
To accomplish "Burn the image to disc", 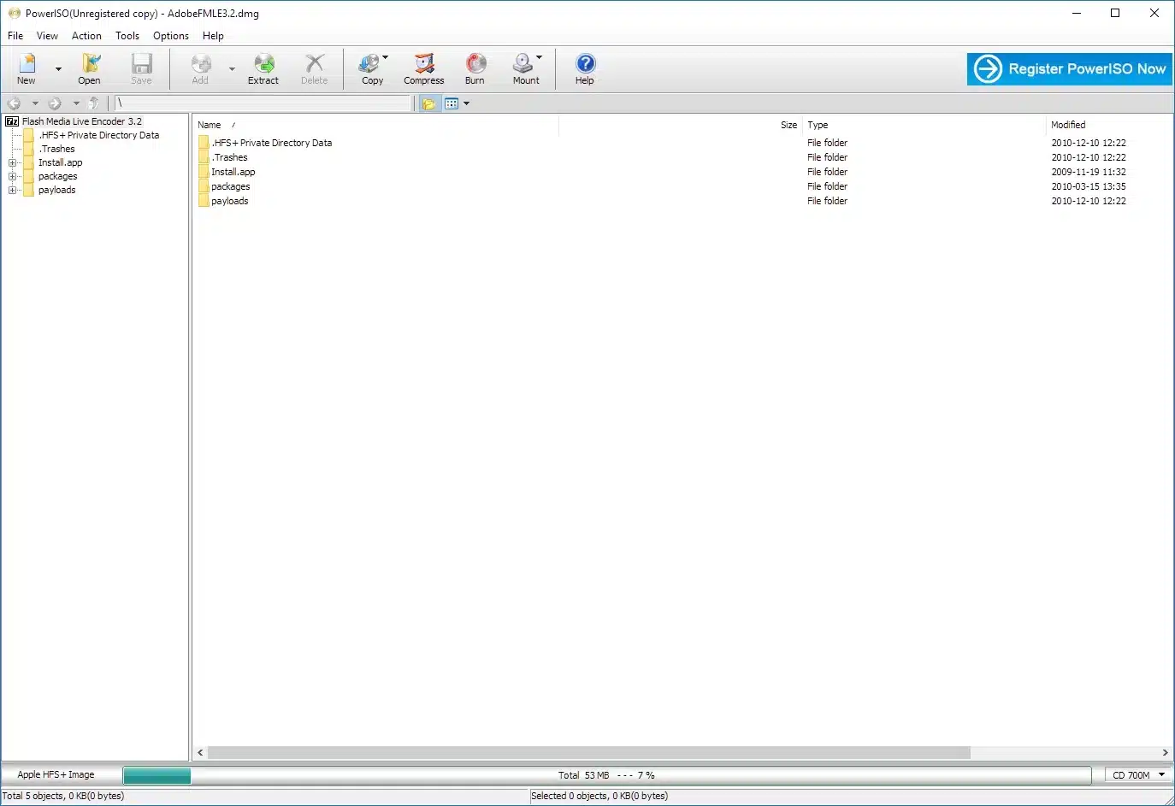I will (475, 68).
